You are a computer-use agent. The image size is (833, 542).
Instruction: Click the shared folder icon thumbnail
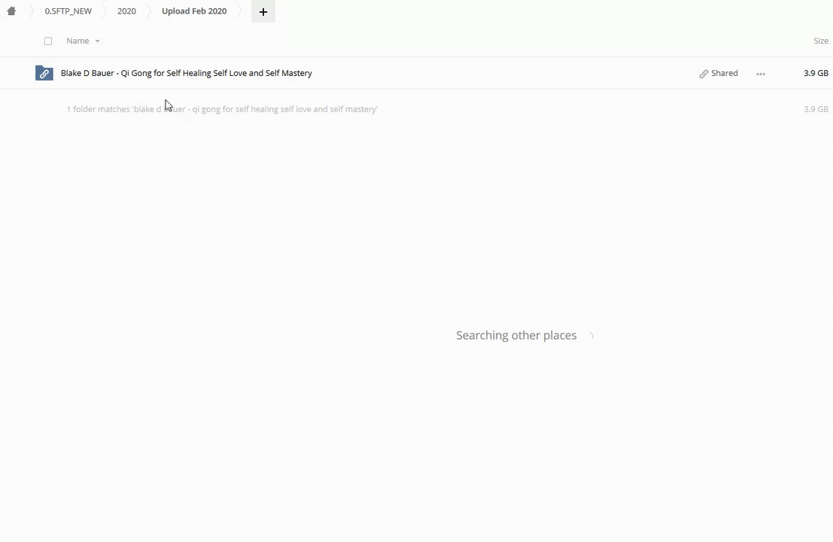click(x=44, y=73)
